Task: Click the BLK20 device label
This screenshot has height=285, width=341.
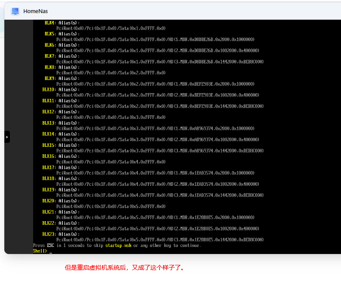Action: tap(49, 201)
